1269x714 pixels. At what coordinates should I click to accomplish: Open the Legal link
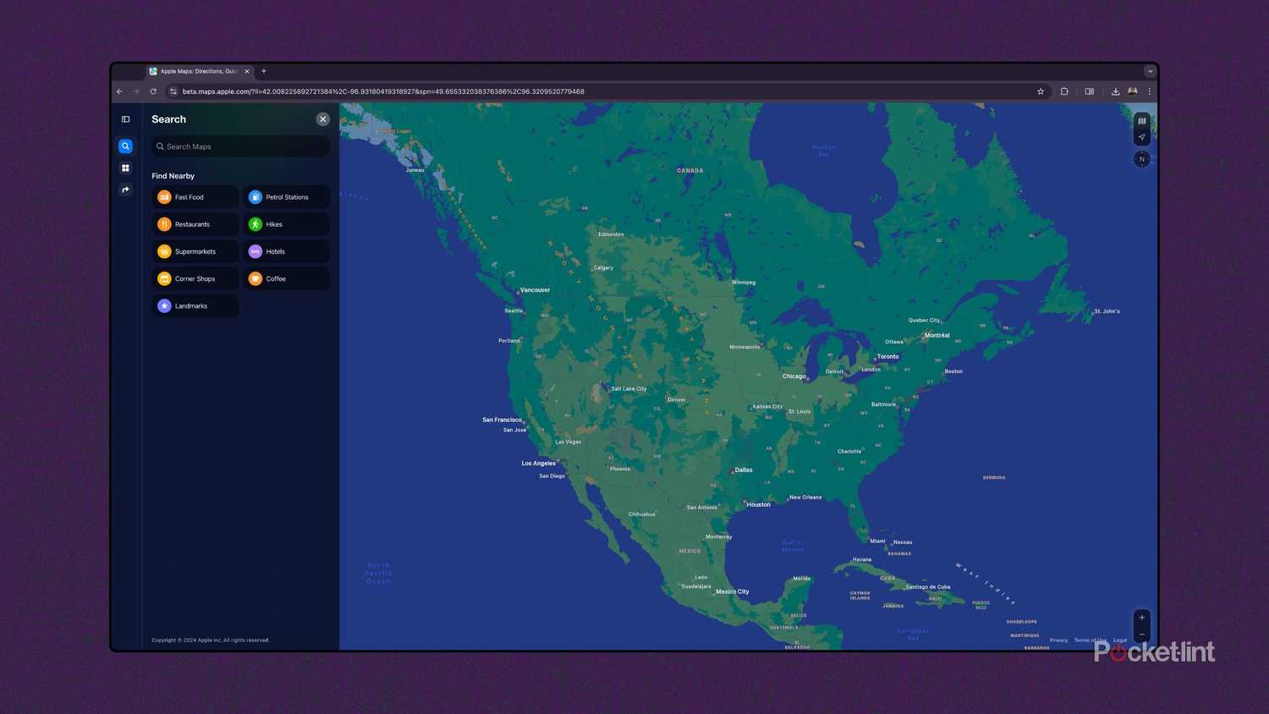(1120, 640)
